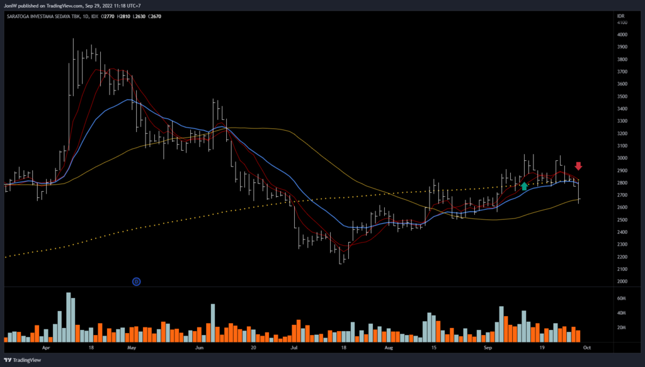Screen dimensions: 645x367
Task: Select the Oct label on time axis
Action: [x=586, y=346]
